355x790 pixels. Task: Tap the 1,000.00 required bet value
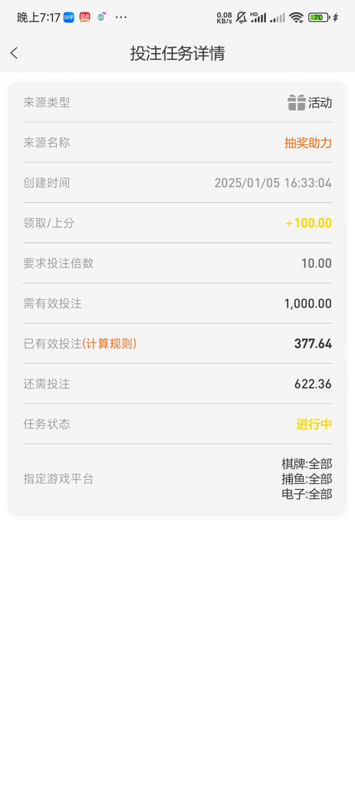[308, 303]
